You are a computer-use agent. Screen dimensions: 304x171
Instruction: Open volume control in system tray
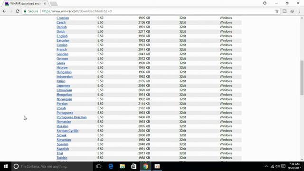point(277,166)
